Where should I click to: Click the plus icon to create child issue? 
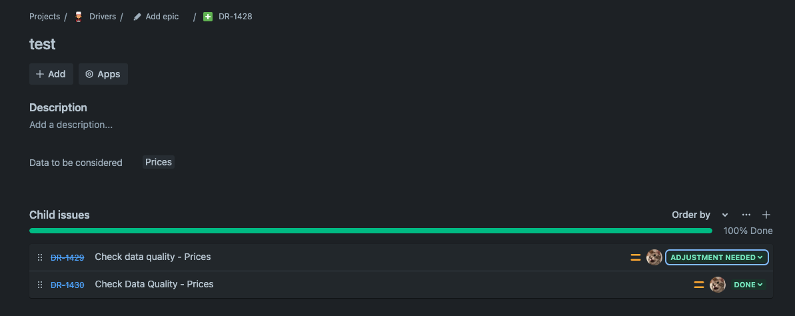766,215
